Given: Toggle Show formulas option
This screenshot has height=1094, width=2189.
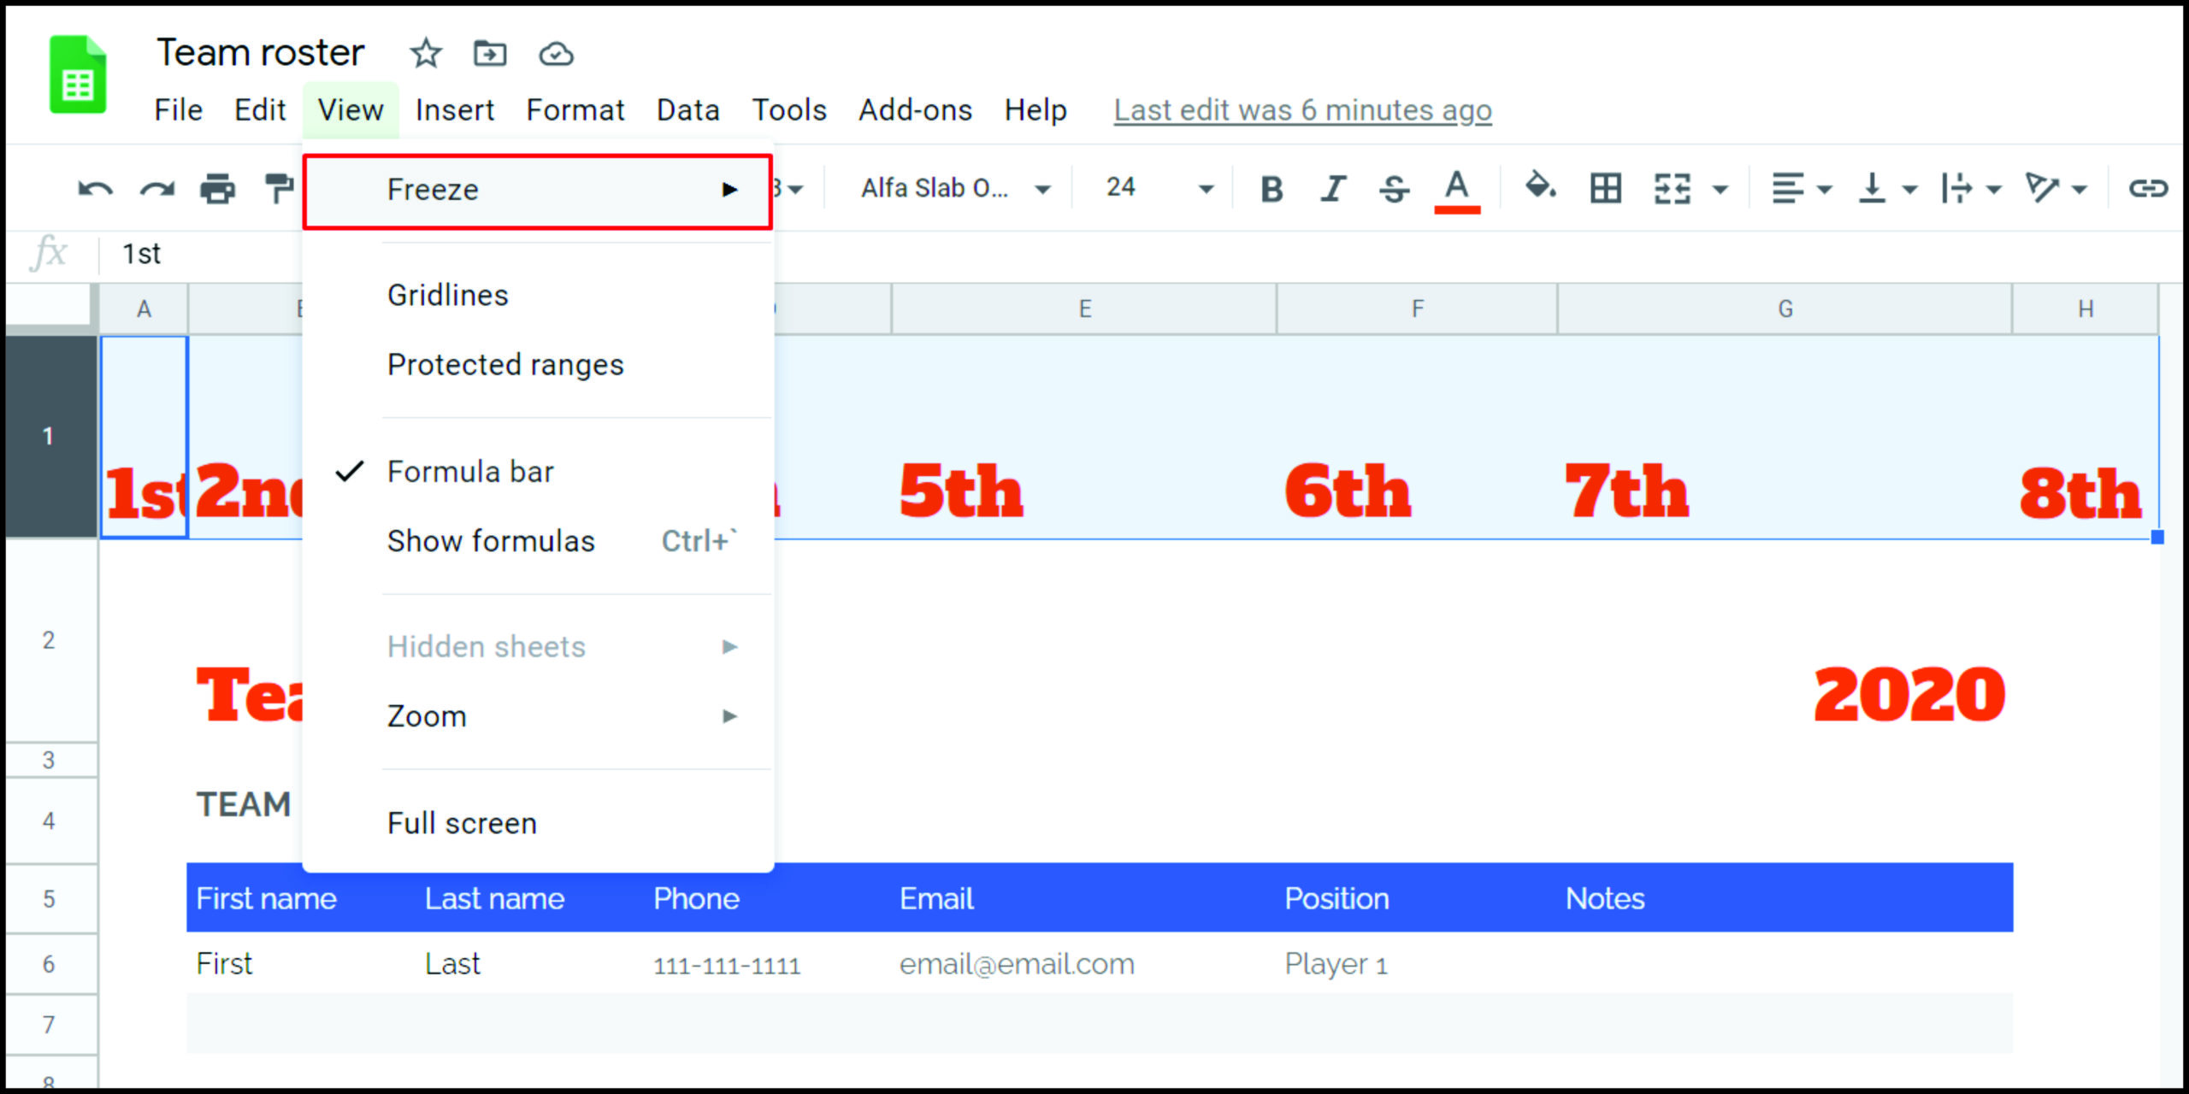Looking at the screenshot, I should point(490,541).
